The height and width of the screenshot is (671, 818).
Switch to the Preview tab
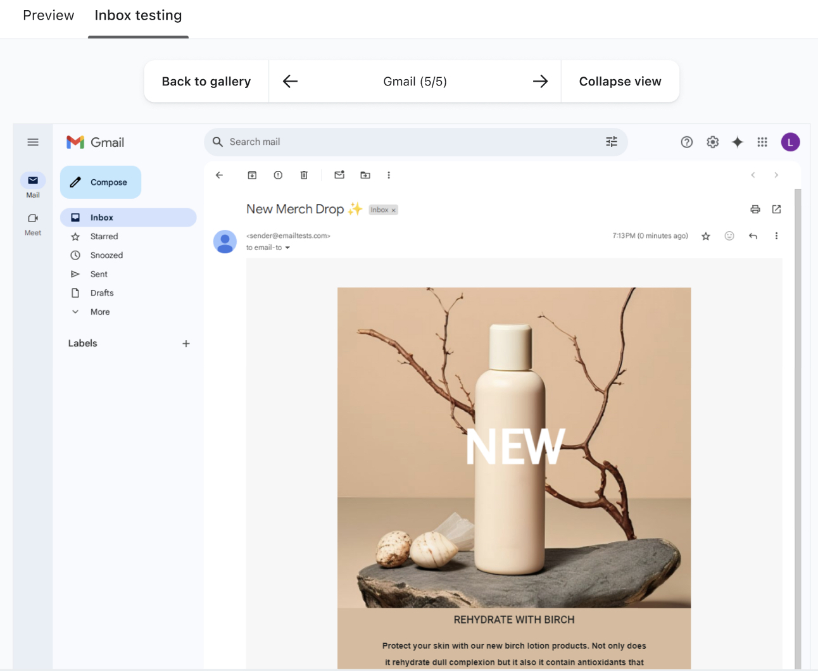coord(48,15)
